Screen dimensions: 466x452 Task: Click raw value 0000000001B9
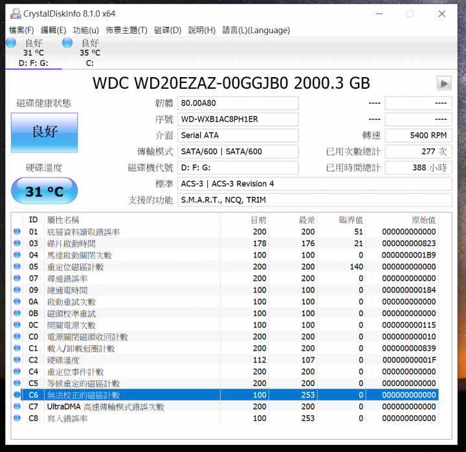click(x=409, y=255)
